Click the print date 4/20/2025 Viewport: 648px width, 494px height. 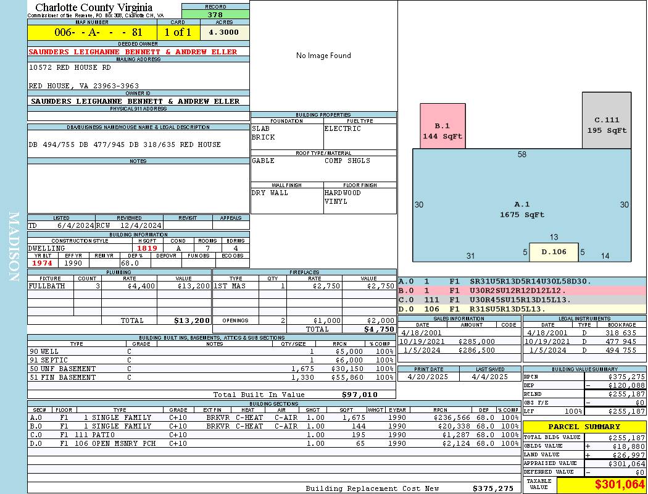tap(428, 377)
